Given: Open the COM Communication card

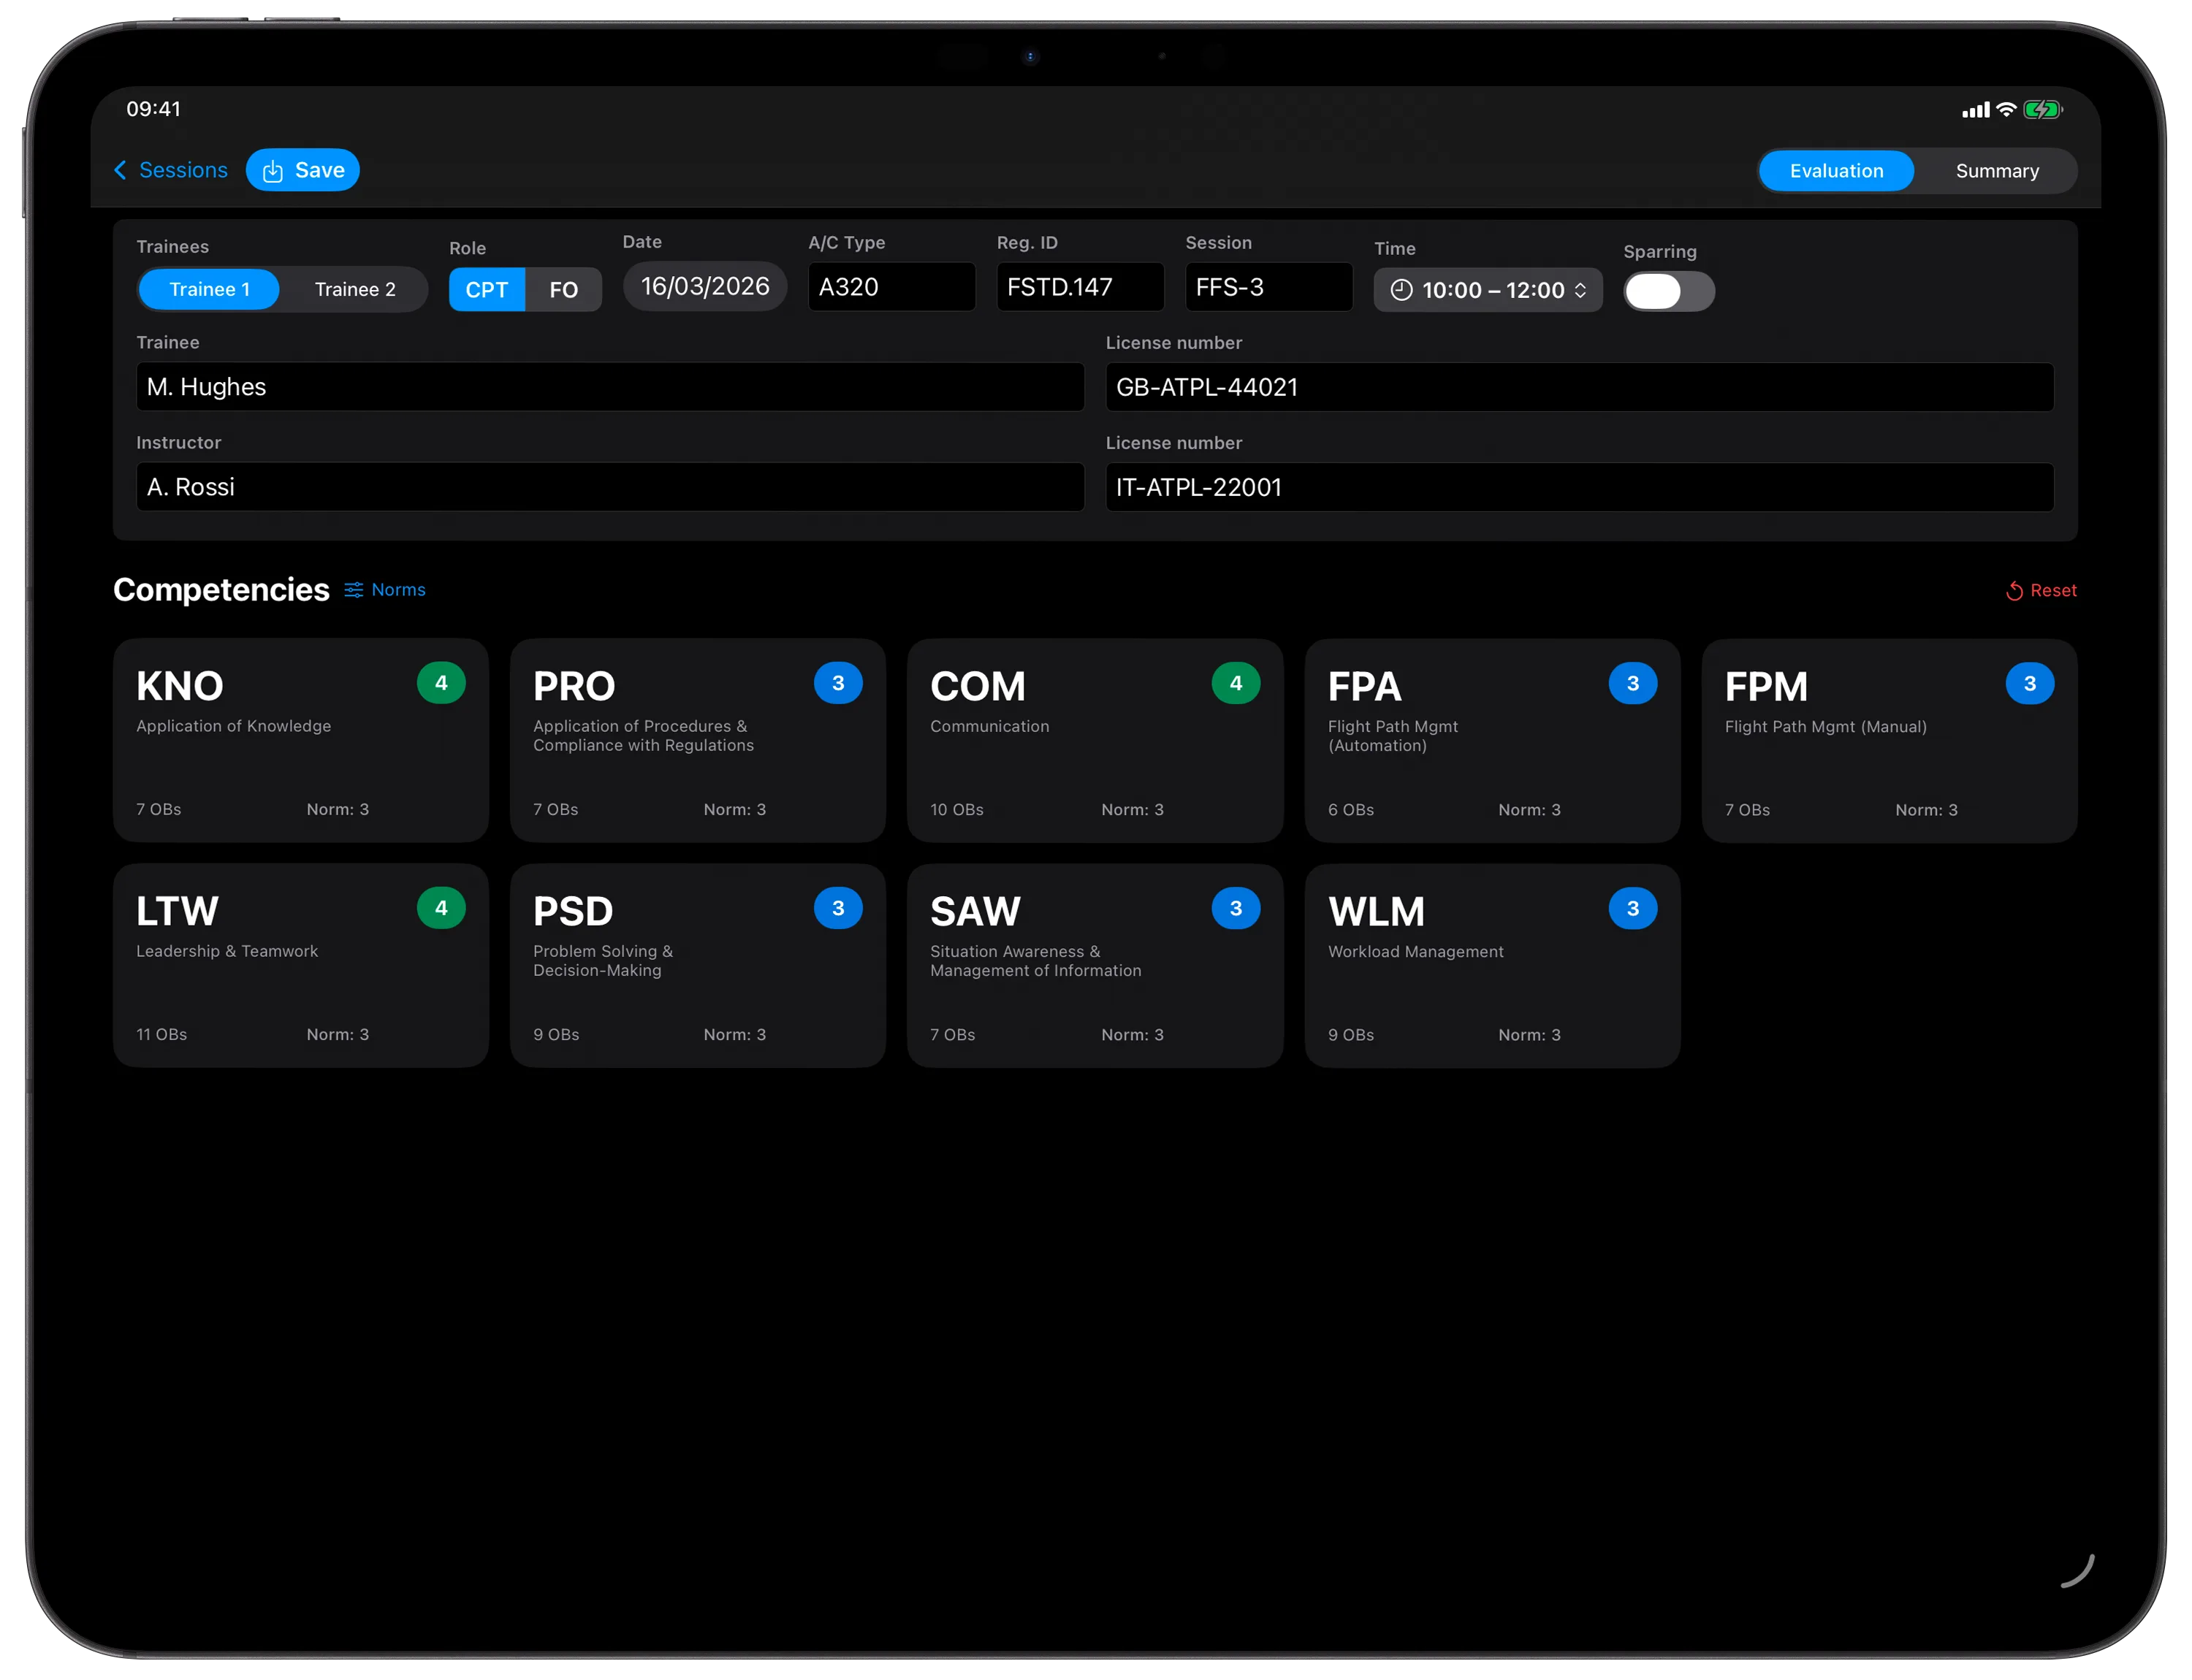Looking at the screenshot, I should [1095, 741].
